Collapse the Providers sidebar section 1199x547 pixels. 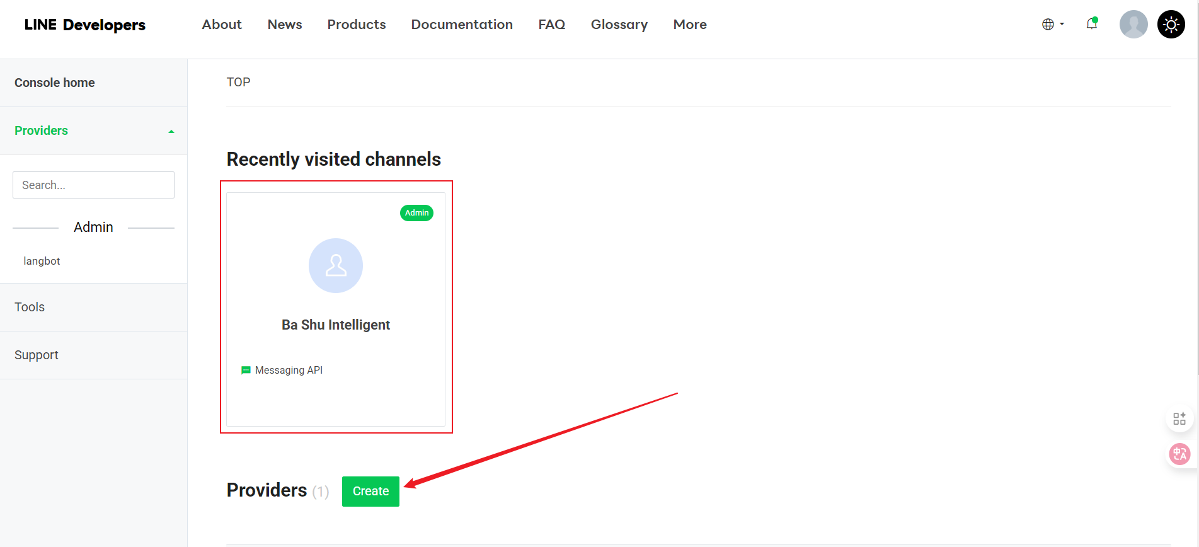pos(171,131)
